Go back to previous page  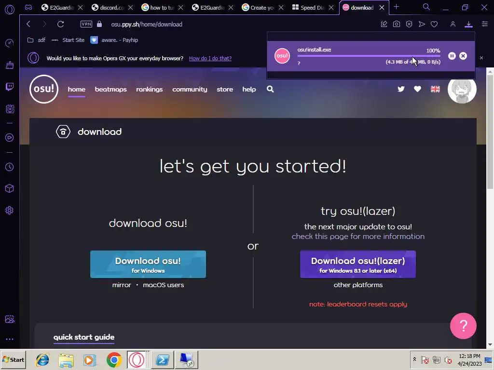click(28, 24)
